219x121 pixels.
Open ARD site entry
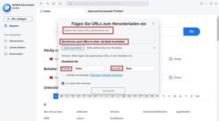[47, 118]
